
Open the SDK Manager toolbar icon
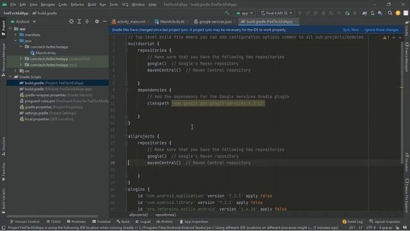pyautogui.click(x=380, y=13)
